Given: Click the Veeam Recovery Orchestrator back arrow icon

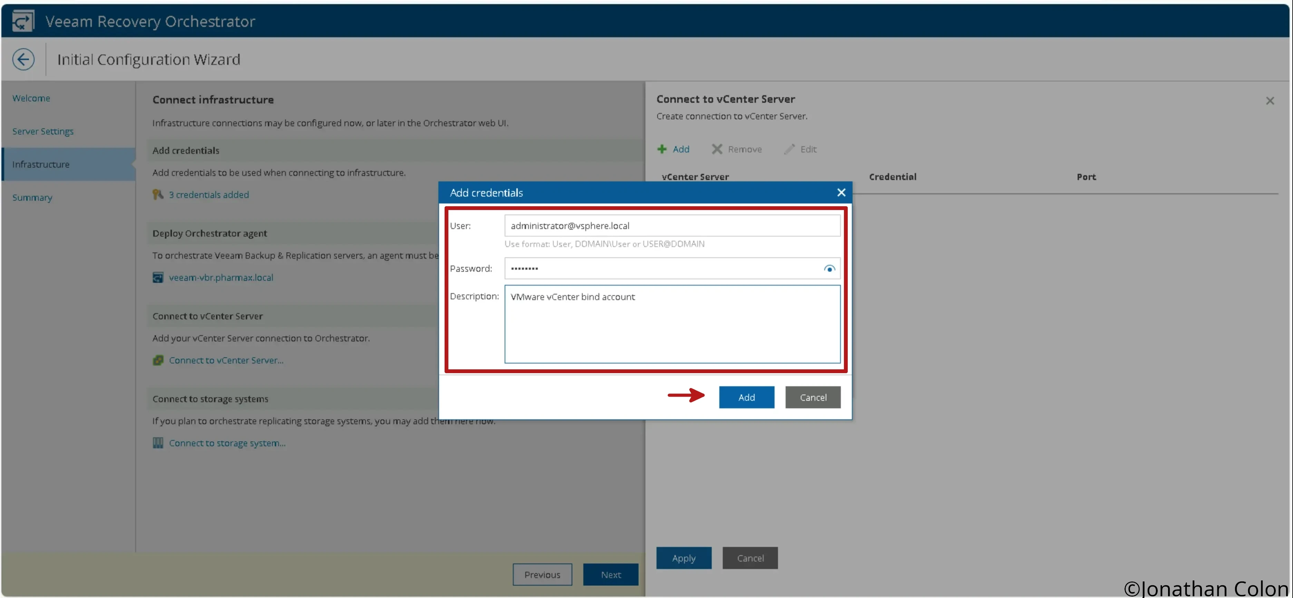Looking at the screenshot, I should coord(22,59).
